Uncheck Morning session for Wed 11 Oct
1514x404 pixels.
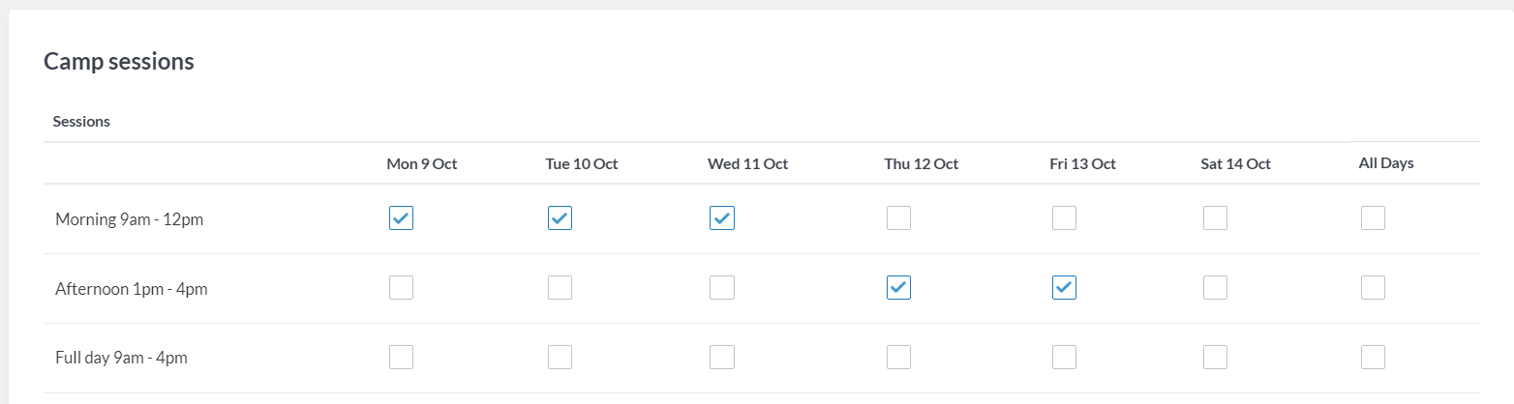point(722,218)
